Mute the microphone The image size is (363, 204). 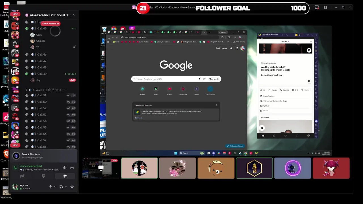point(50,187)
